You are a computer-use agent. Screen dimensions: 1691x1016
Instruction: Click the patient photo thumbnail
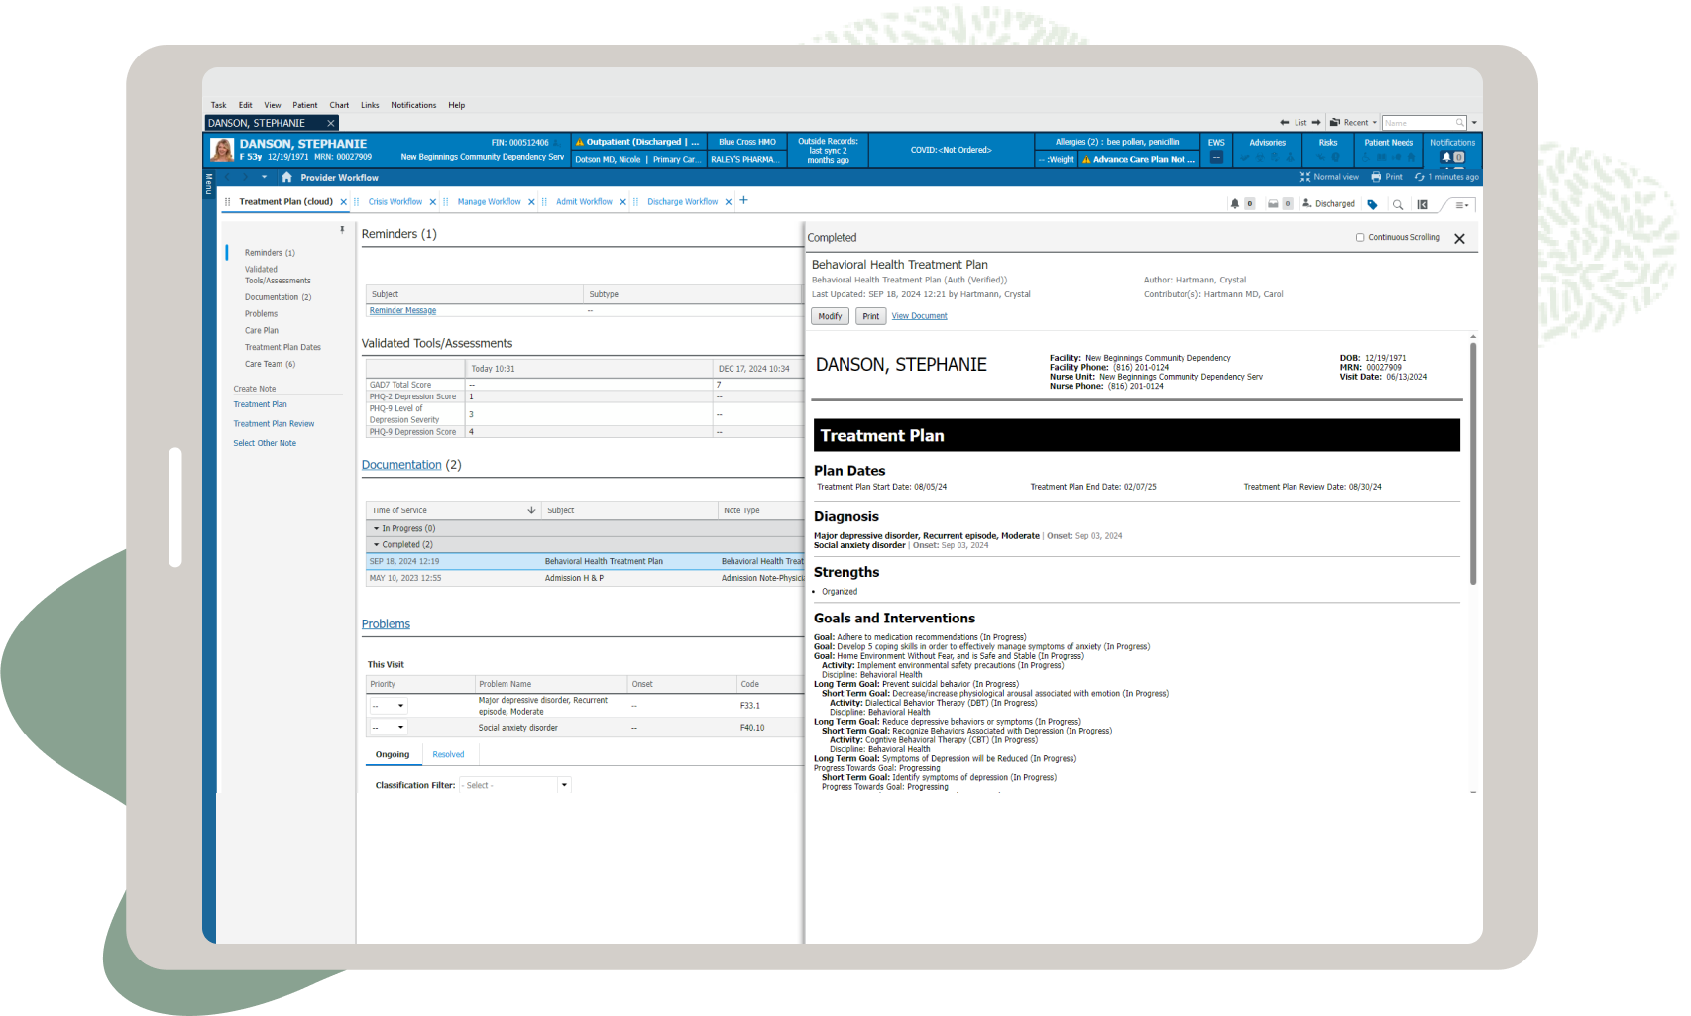click(x=222, y=150)
